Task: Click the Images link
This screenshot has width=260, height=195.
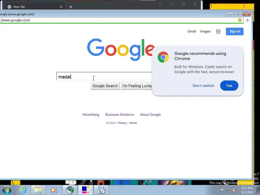Action: click(x=205, y=31)
